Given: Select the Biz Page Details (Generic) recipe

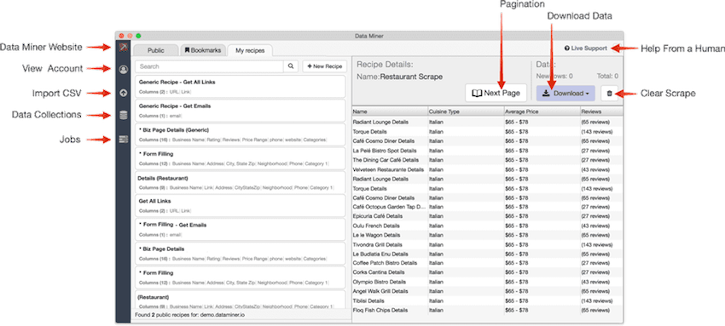Looking at the screenshot, I should tap(241, 134).
